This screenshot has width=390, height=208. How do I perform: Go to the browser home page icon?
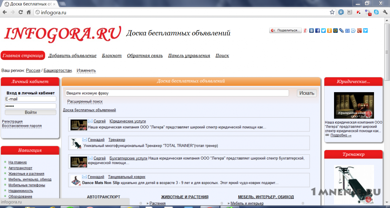[x=29, y=12]
